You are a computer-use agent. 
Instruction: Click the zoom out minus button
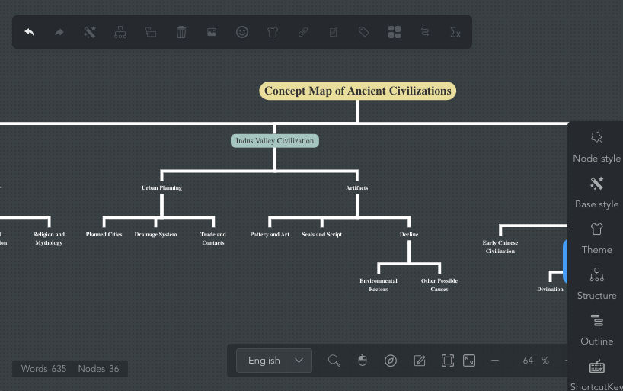tap(495, 361)
